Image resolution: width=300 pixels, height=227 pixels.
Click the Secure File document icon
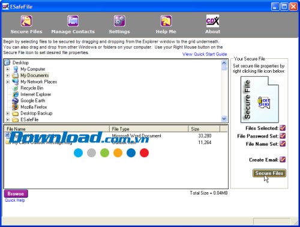pos(260,100)
